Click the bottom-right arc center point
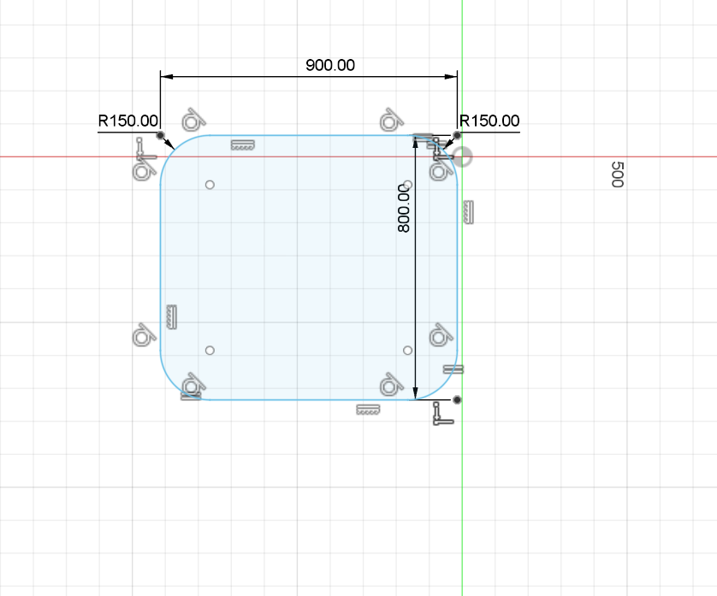This screenshot has height=596, width=717. (407, 350)
